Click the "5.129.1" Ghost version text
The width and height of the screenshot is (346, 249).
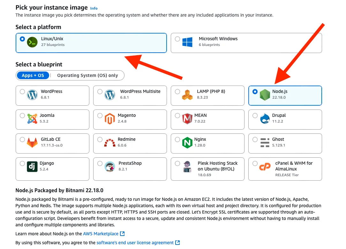pyautogui.click(x=278, y=145)
